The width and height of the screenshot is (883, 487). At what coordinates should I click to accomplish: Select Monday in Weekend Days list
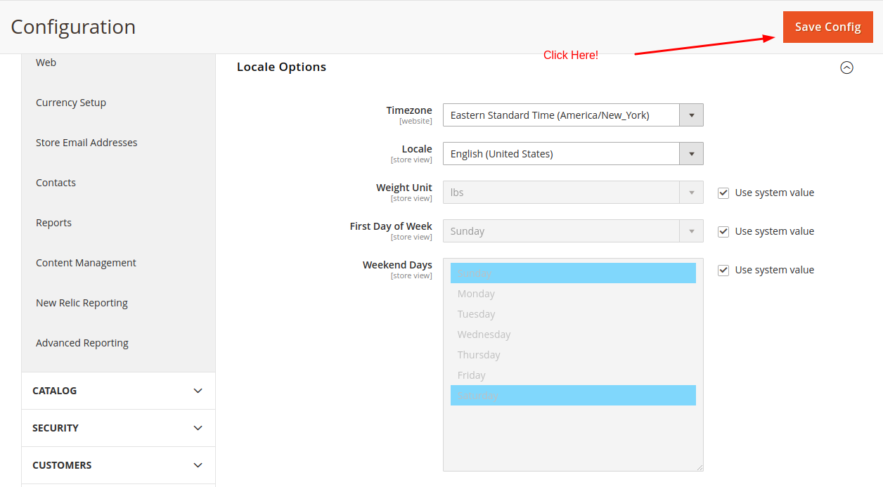pyautogui.click(x=573, y=294)
